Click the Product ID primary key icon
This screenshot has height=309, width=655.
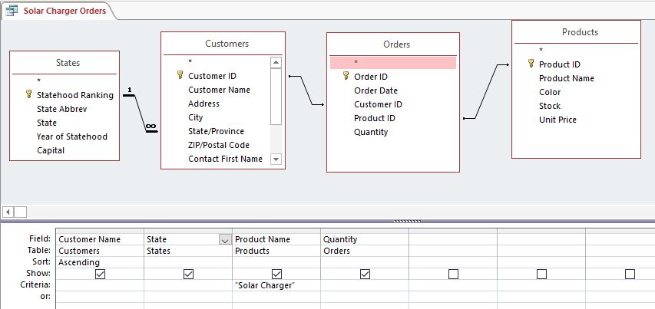pyautogui.click(x=531, y=64)
